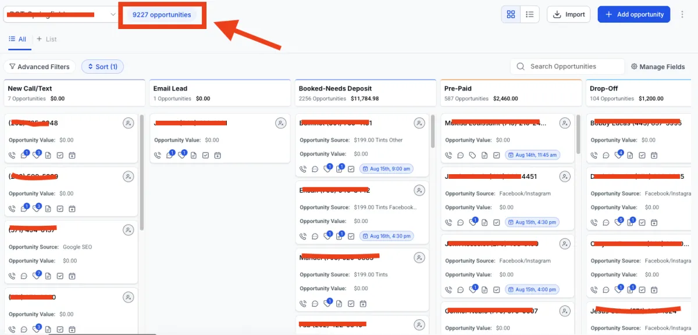
Task: Assign owner on the Google SEO card
Action: [x=129, y=230]
